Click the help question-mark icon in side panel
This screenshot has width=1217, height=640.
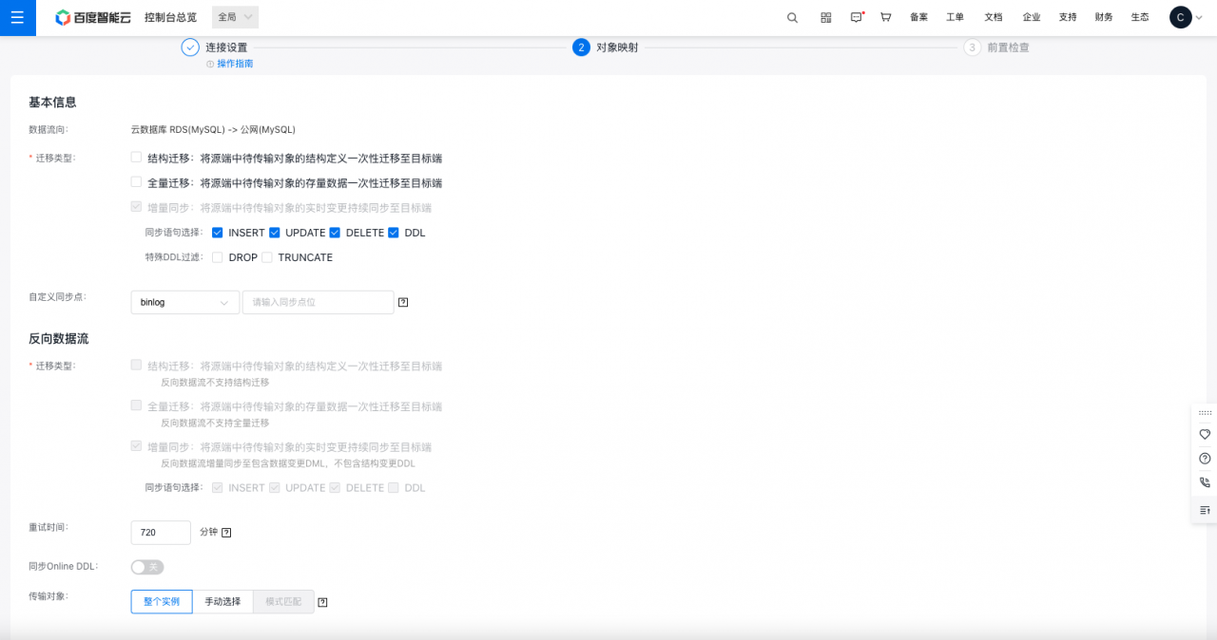pos(1205,459)
